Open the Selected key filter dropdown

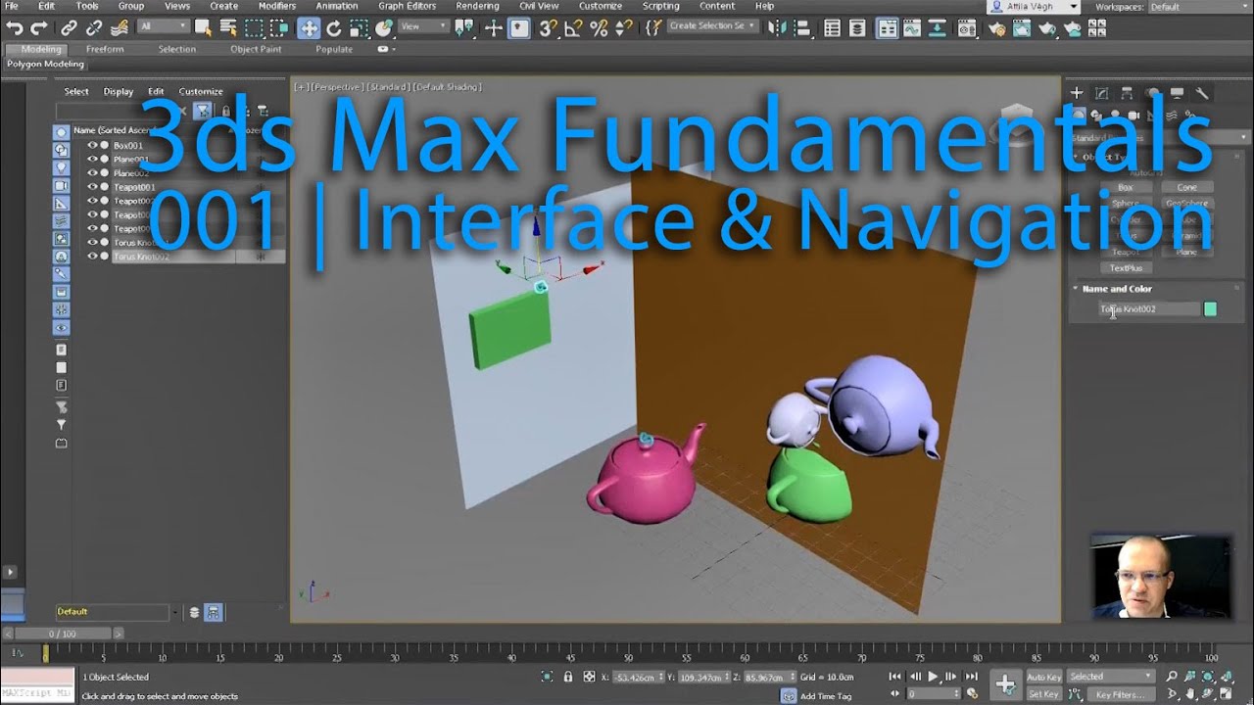[x=1111, y=677]
